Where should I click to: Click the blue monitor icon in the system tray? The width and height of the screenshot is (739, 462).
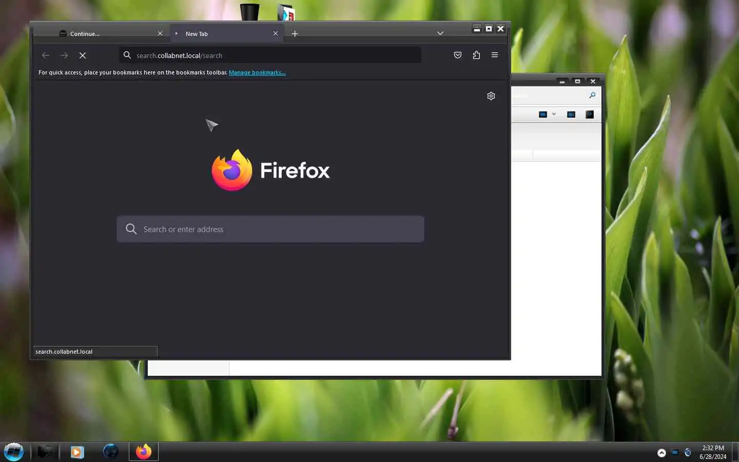675,452
